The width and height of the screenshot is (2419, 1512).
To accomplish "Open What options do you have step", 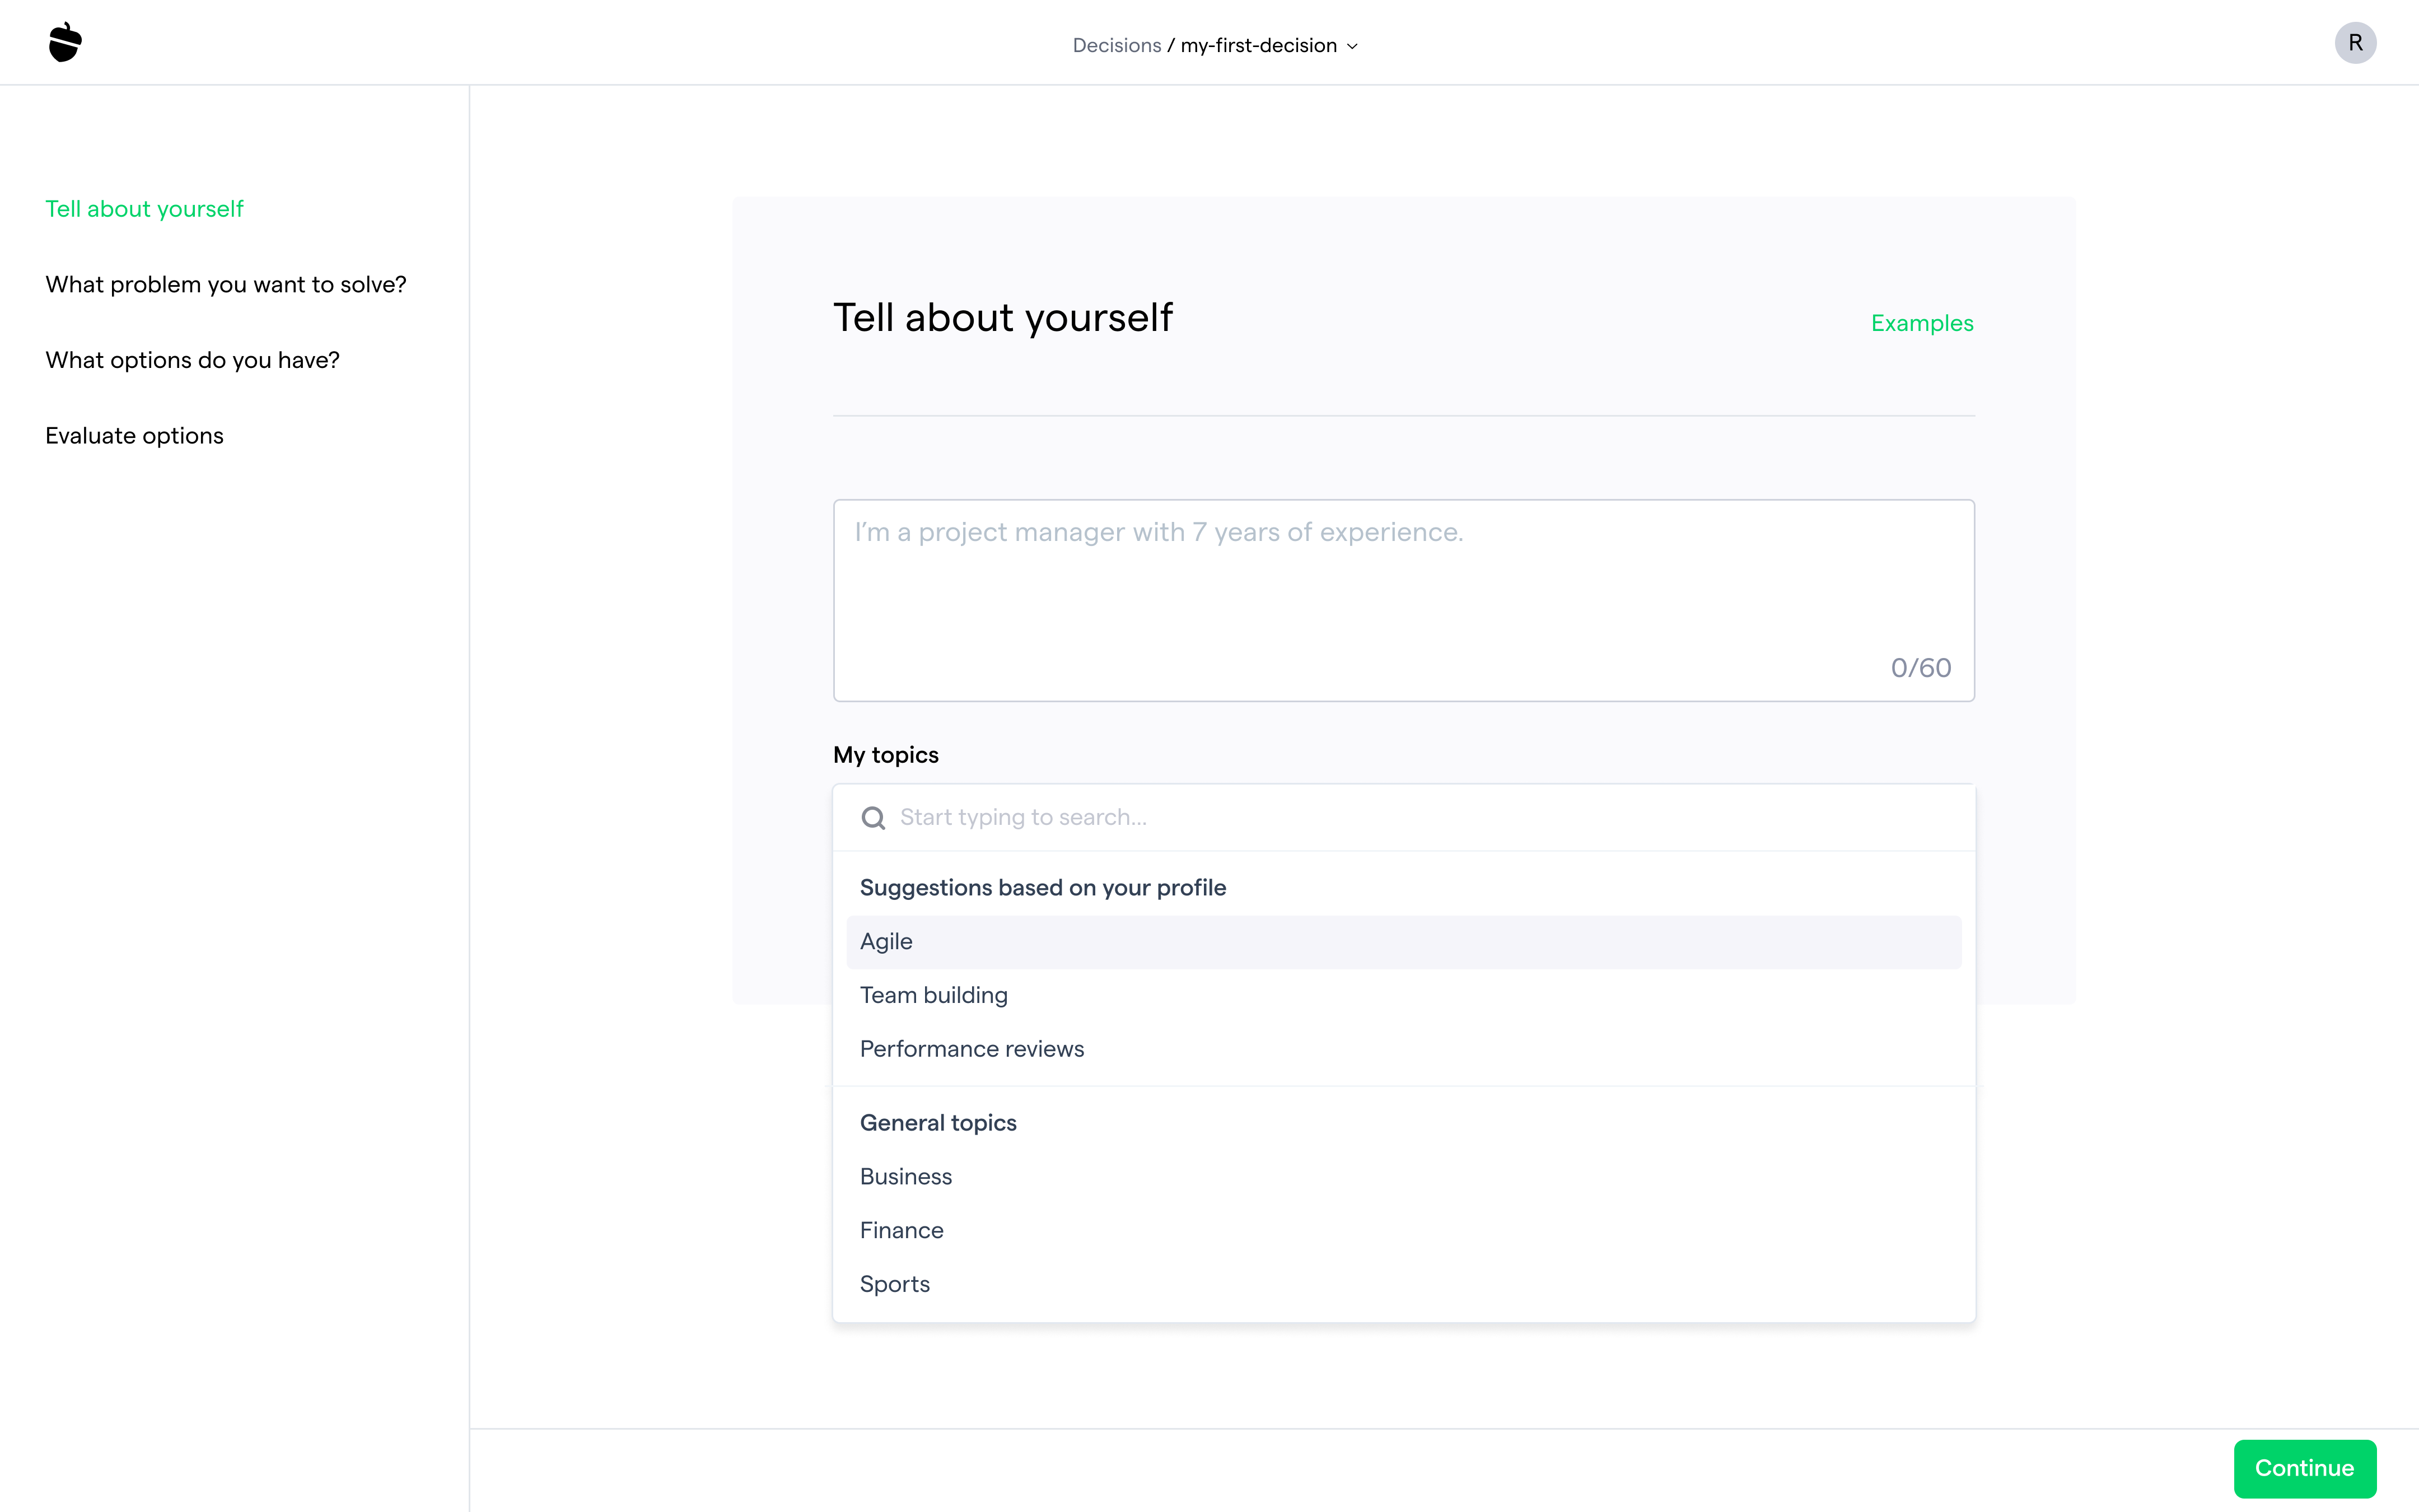I will [x=192, y=360].
